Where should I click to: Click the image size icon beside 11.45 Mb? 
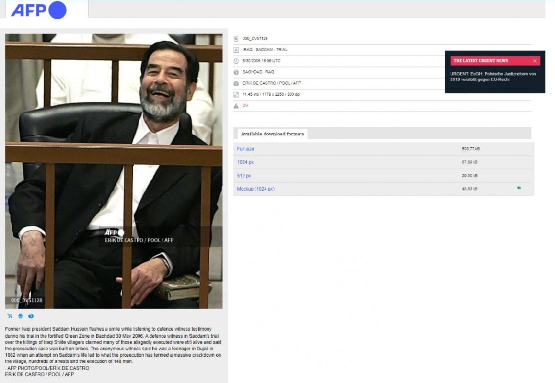tap(236, 94)
